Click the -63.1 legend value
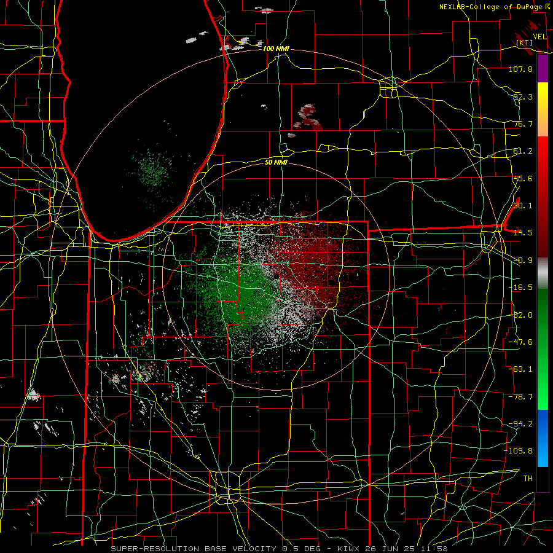Viewport: 553px width, 553px height. [x=520, y=369]
